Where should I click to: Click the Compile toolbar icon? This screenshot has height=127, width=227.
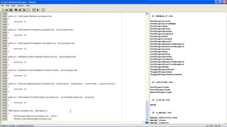coord(34,10)
